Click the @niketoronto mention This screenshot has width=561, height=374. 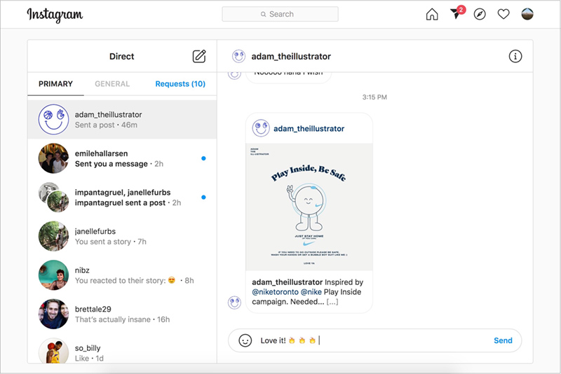tap(275, 292)
